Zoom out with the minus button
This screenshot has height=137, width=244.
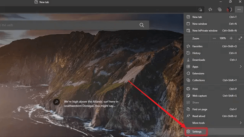pos(214,38)
